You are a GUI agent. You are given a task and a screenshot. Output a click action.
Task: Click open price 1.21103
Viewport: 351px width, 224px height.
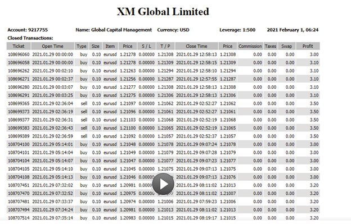click(128, 120)
